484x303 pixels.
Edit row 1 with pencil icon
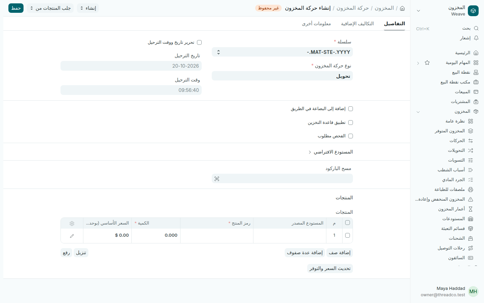pos(72,236)
